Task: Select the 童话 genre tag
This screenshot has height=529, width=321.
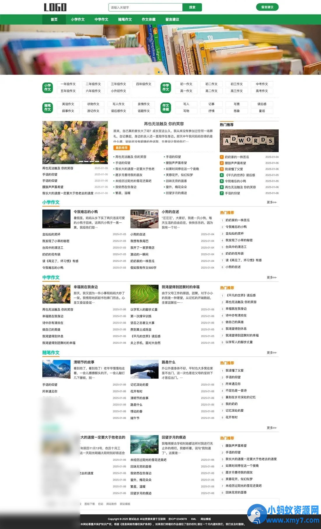Action: (262, 111)
